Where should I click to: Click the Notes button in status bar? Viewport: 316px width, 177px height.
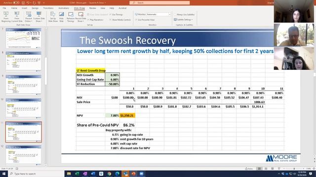pyautogui.click(x=249, y=169)
